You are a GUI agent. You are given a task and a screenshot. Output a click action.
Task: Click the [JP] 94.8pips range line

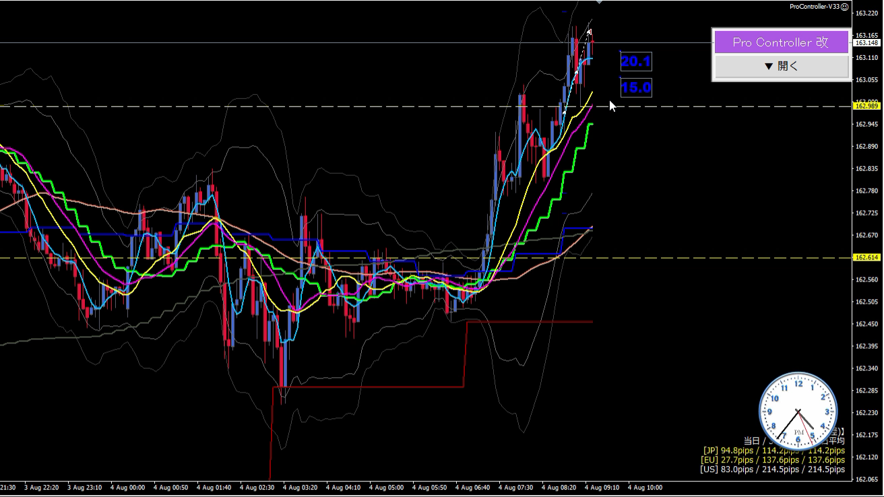[773, 451]
